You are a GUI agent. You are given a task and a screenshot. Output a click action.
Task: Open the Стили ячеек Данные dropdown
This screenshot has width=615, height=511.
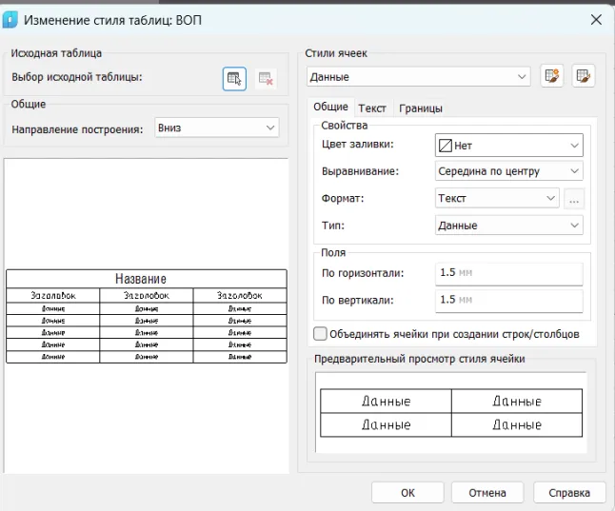(x=418, y=77)
